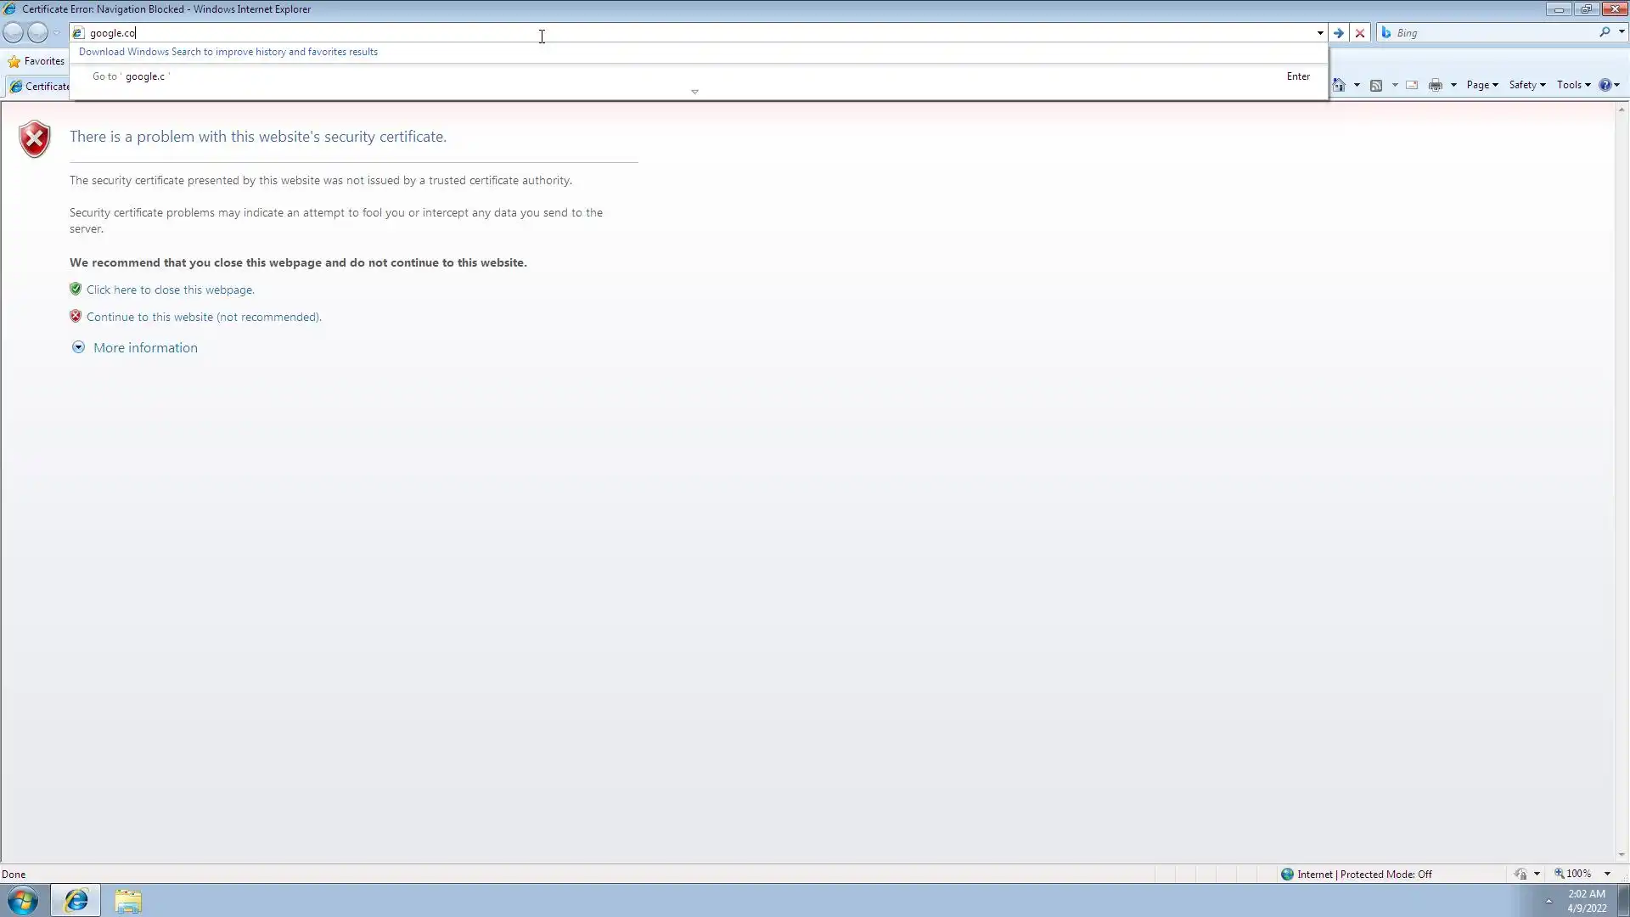Click the red Stop loading X icon
The image size is (1630, 917).
(1360, 33)
